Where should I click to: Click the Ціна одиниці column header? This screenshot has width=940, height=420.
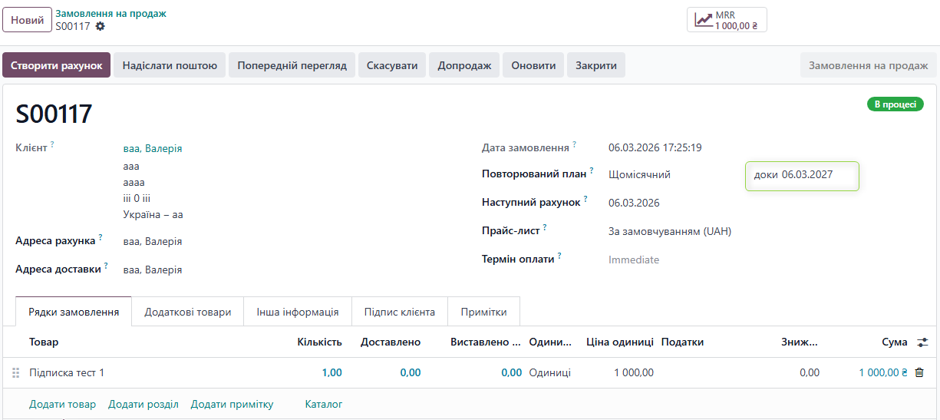[620, 342]
